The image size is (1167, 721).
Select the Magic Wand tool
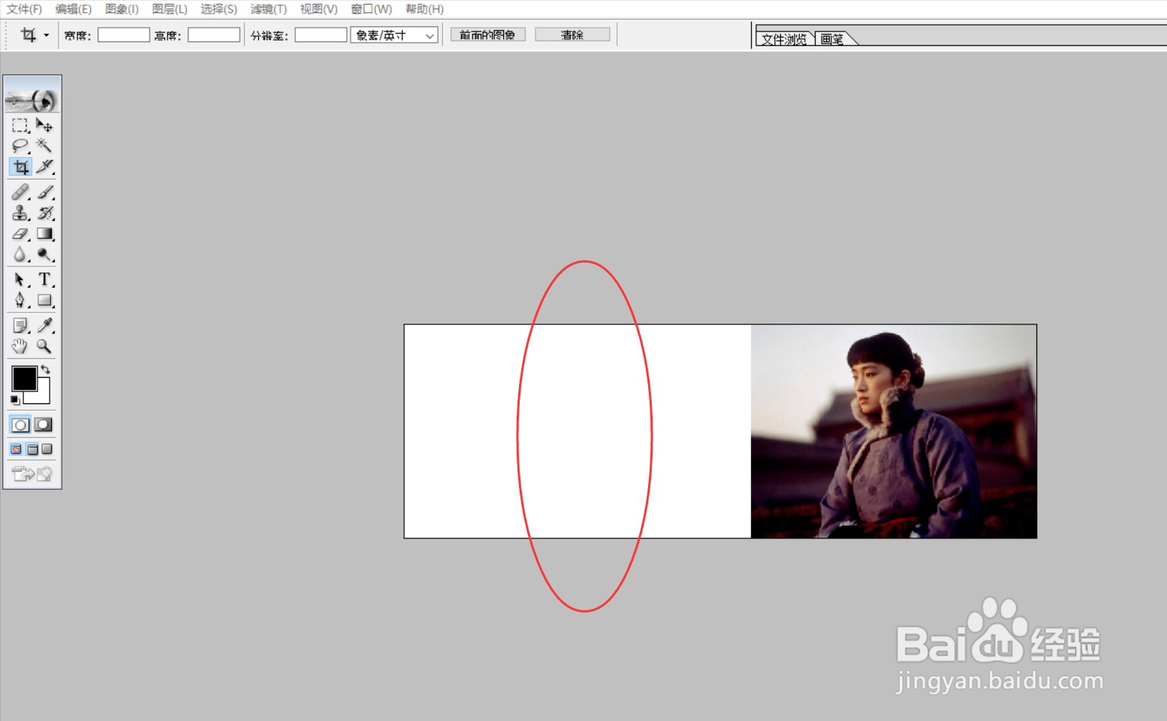(x=44, y=146)
